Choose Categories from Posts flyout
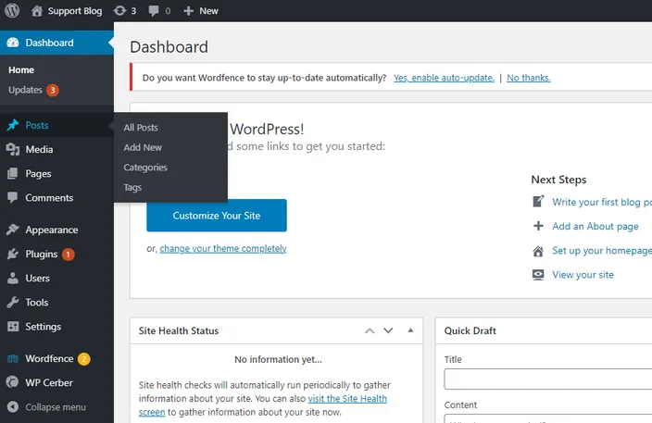Viewport: 652px width, 423px height. coord(145,168)
